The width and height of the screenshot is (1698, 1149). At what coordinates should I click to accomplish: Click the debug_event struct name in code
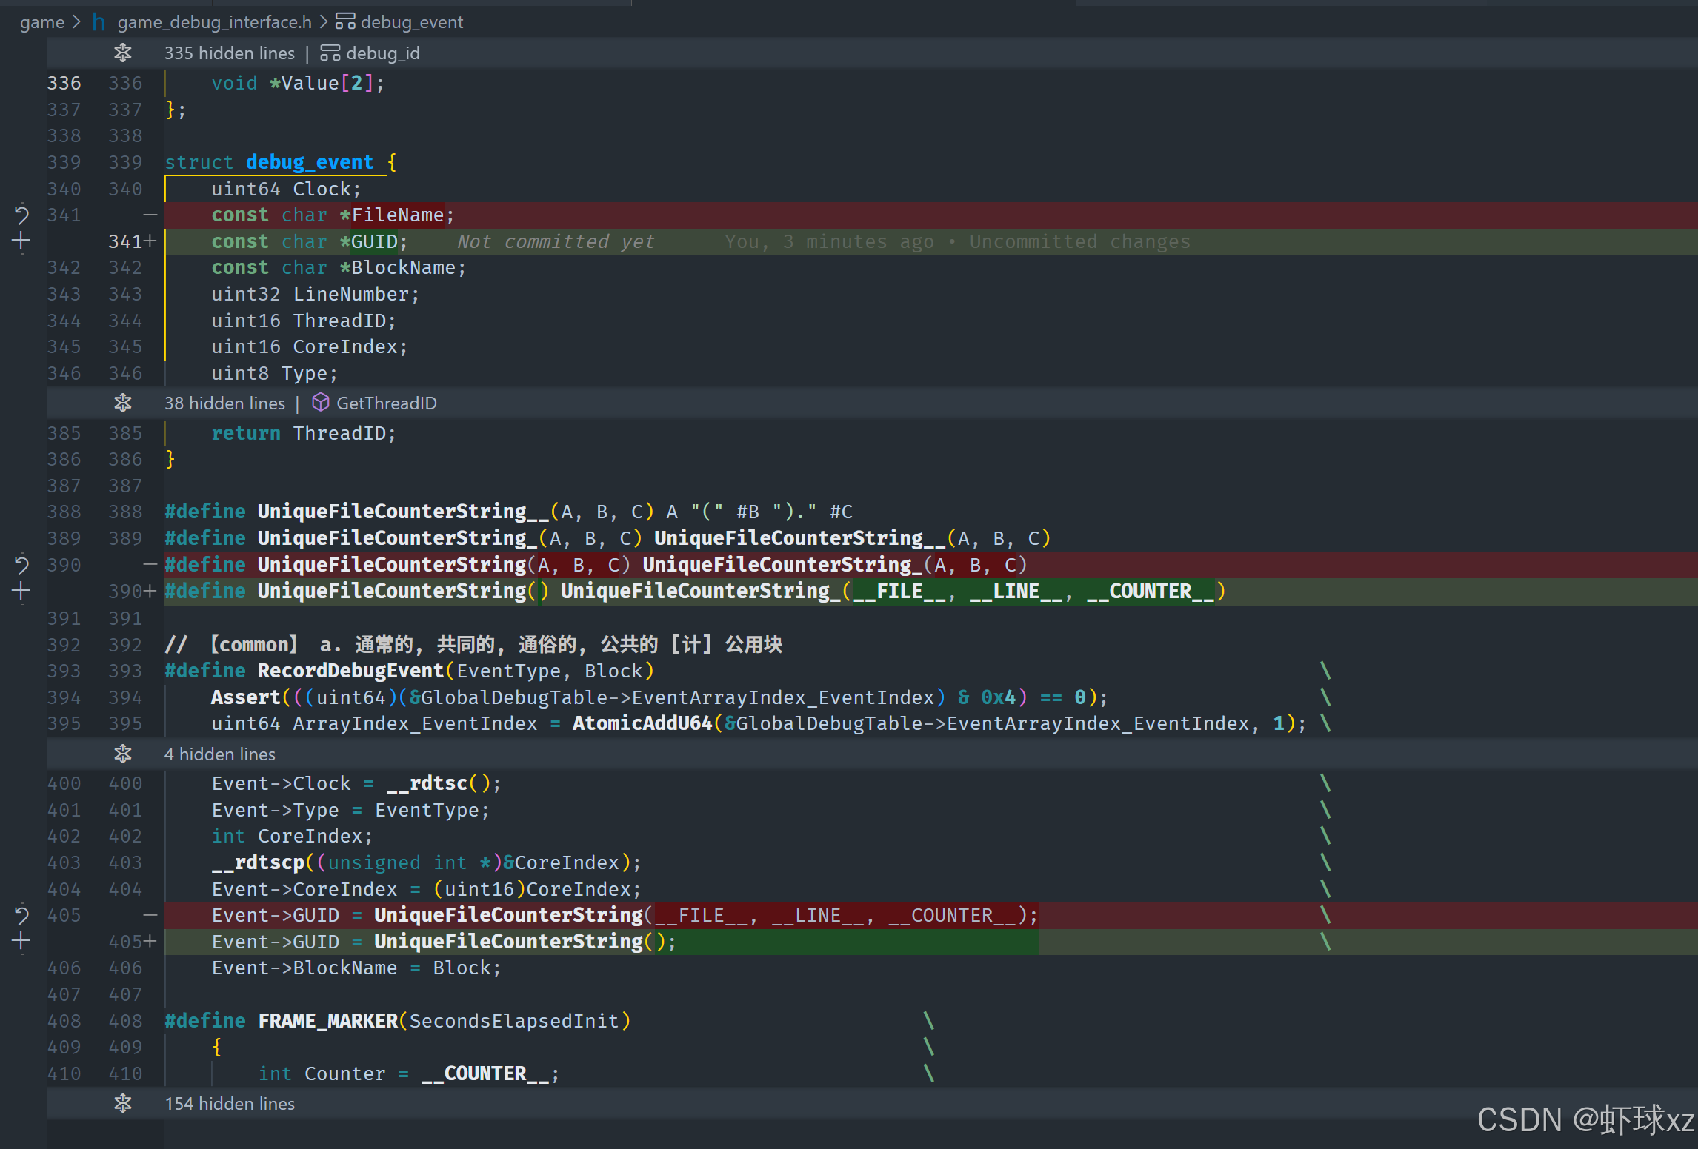(309, 162)
